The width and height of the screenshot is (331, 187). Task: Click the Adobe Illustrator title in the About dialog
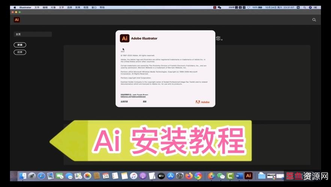click(144, 38)
